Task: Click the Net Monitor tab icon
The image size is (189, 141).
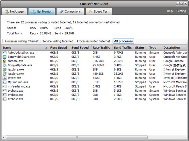Action: pos(33,12)
